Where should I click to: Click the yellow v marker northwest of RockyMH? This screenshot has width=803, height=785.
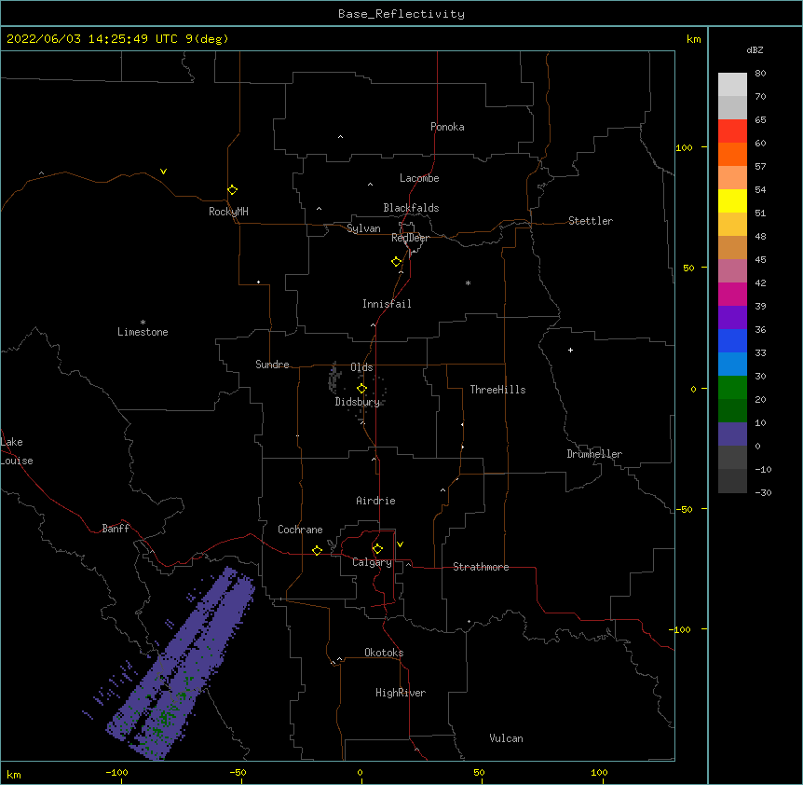163,172
